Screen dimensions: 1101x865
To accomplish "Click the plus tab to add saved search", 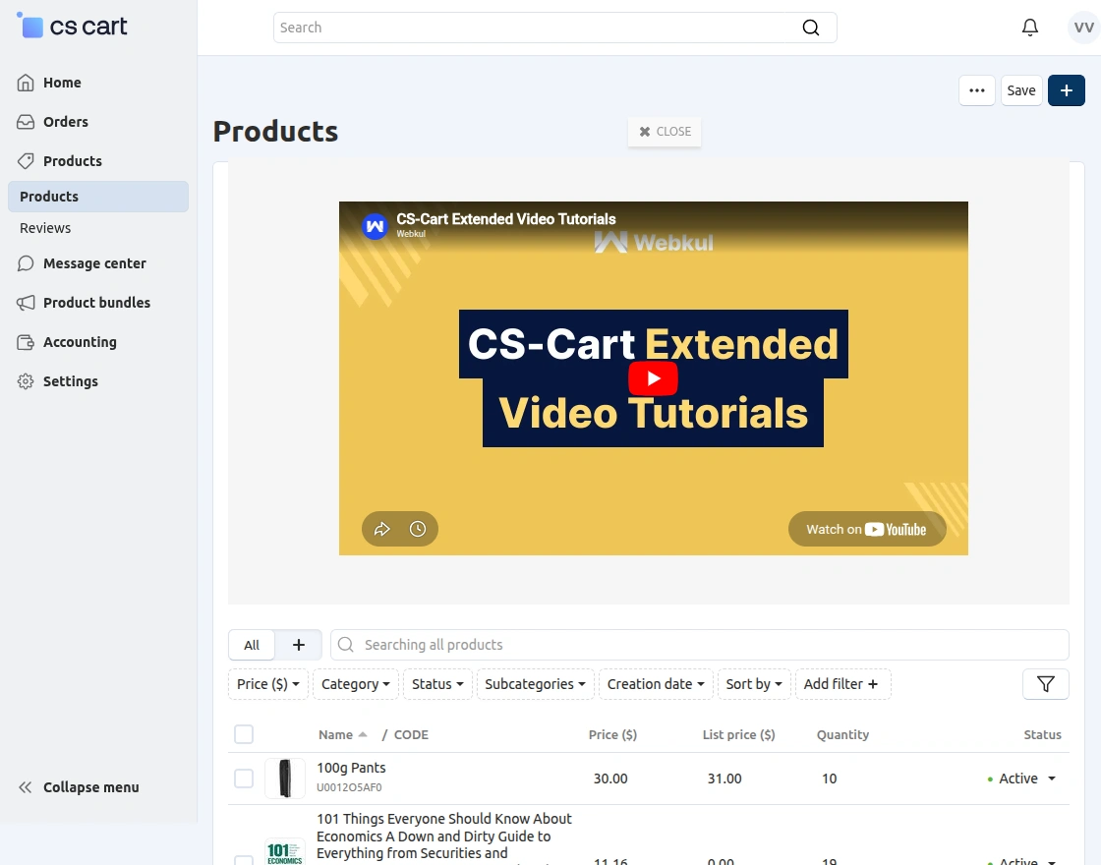I will point(299,645).
